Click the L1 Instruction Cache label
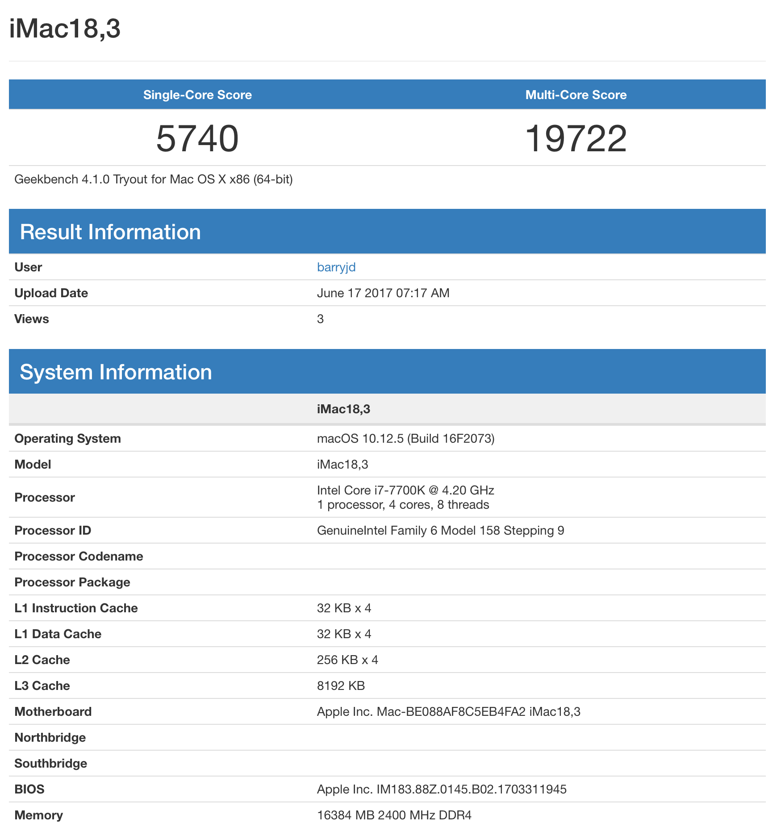 coord(76,608)
